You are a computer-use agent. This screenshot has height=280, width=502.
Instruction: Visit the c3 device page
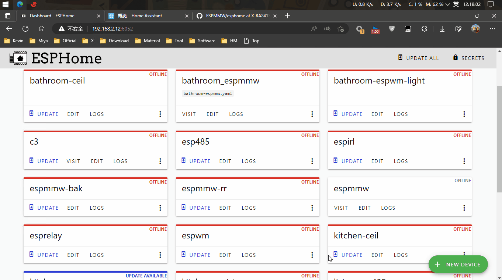click(73, 161)
